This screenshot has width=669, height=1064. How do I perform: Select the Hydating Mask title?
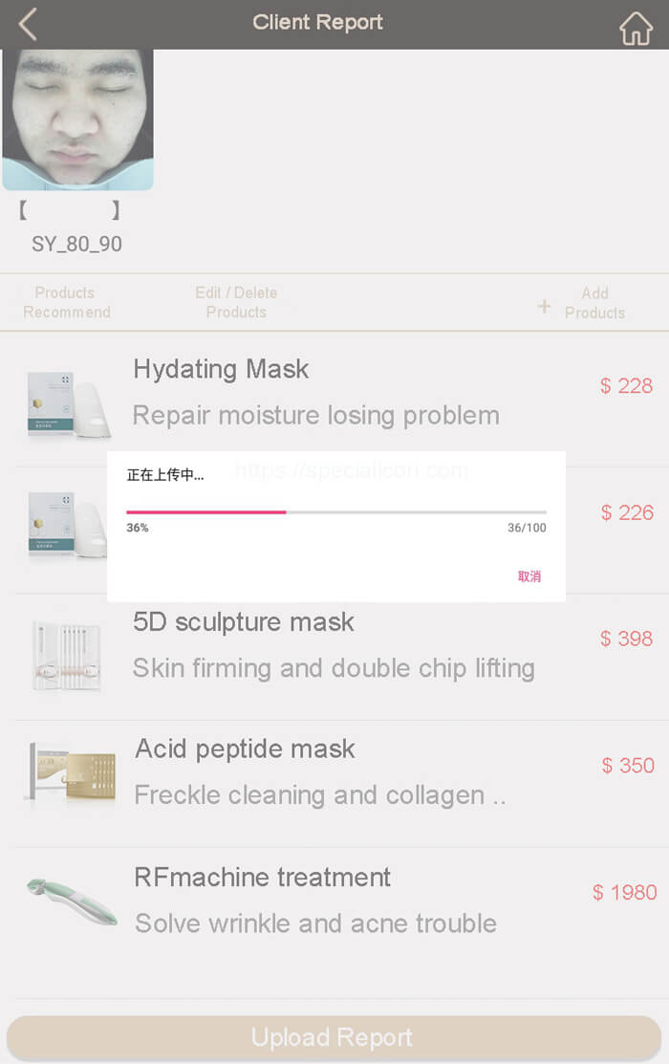pyautogui.click(x=221, y=369)
